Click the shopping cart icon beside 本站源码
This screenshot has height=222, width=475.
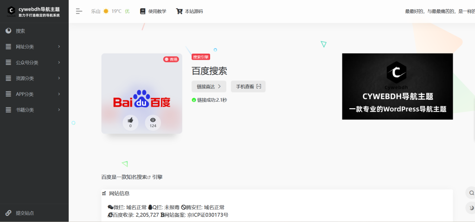point(180,11)
